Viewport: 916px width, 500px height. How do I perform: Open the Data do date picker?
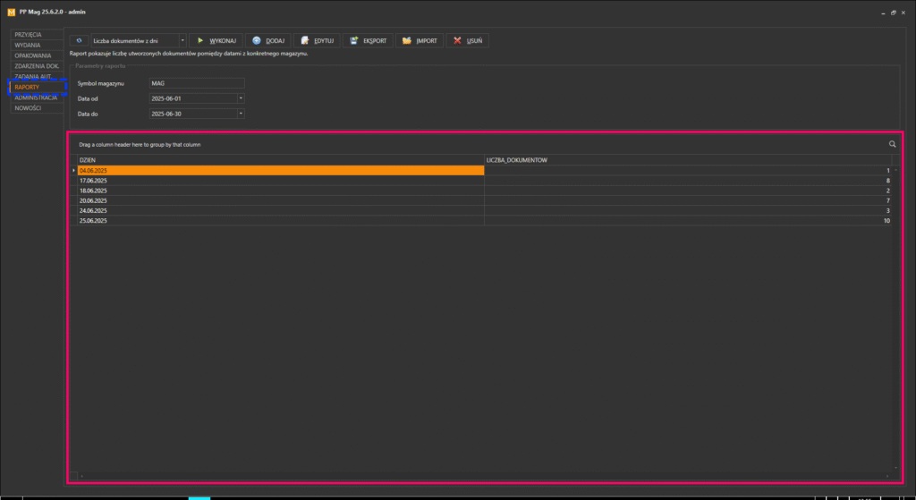tap(241, 114)
